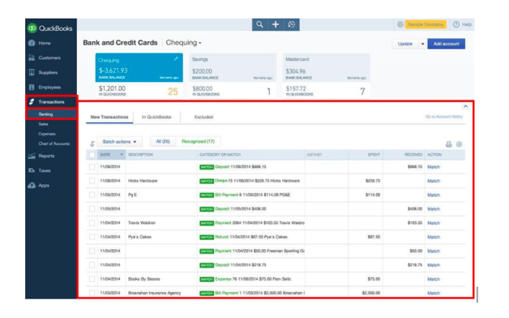
Task: Open the settings gear beside Sample Company
Action: pos(400,24)
